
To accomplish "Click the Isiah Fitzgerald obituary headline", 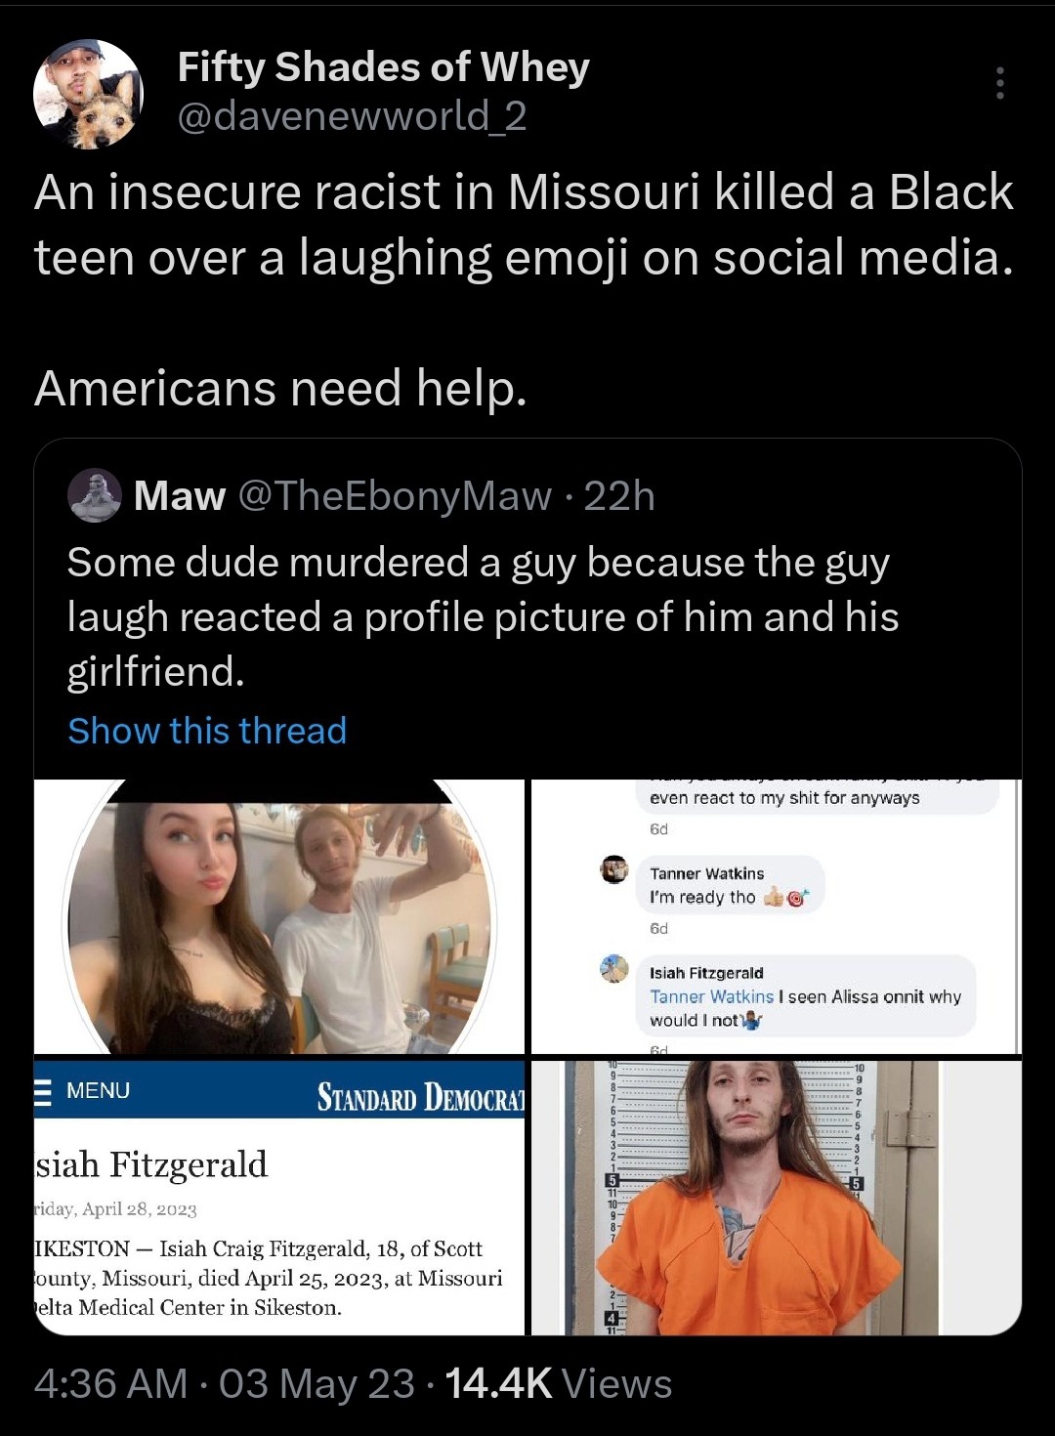I will (150, 1164).
